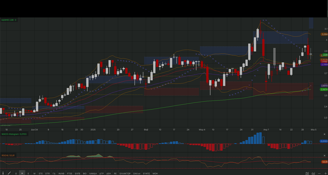Open the DTR symbol shortcut
The height and width of the screenshot is (175, 328).
(47, 174)
